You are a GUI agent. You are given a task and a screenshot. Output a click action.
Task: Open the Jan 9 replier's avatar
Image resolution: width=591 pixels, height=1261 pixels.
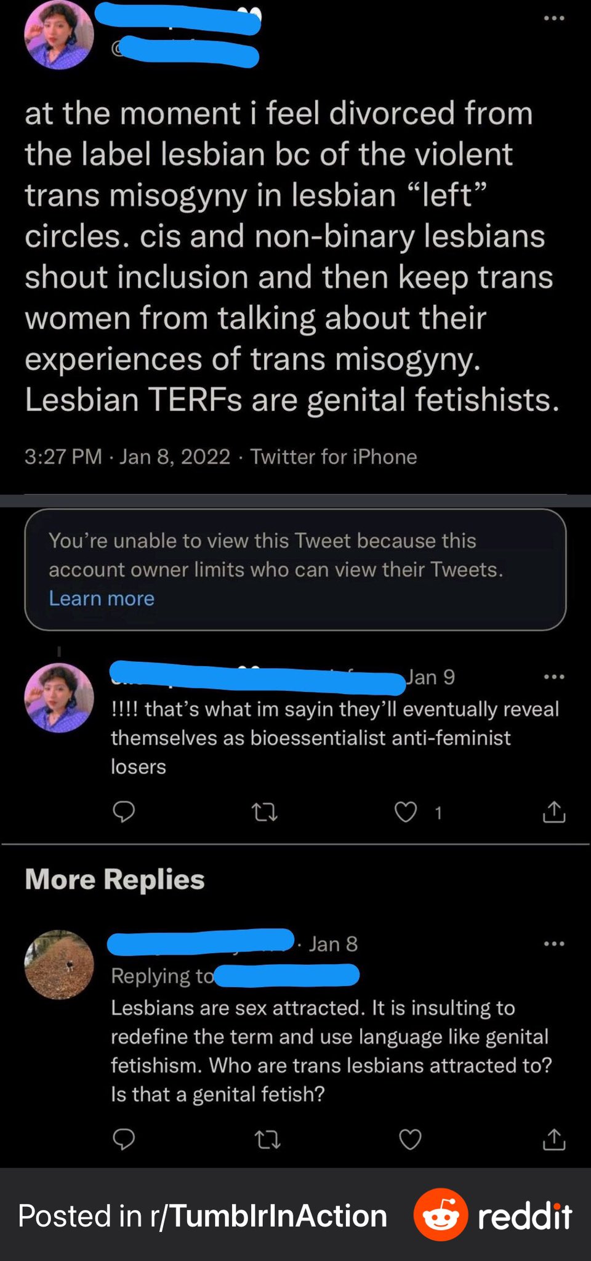pyautogui.click(x=59, y=698)
